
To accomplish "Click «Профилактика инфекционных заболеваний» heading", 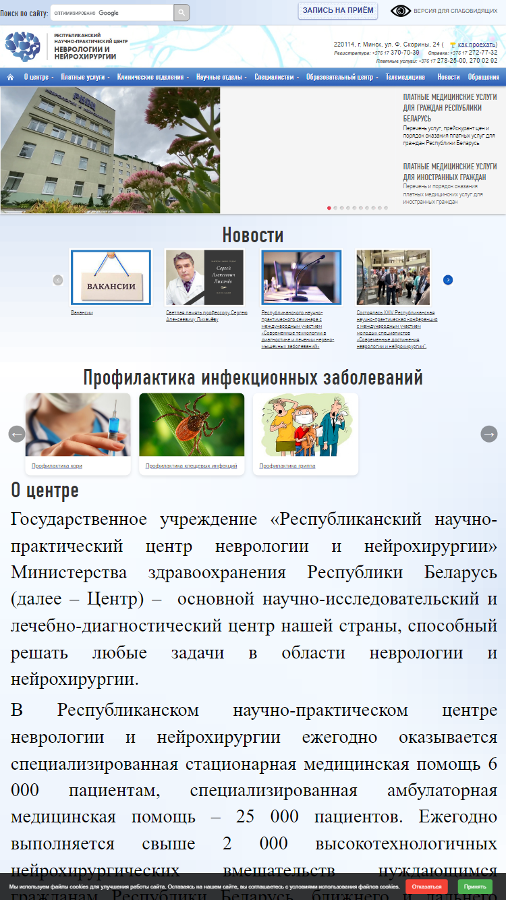I will point(253,378).
